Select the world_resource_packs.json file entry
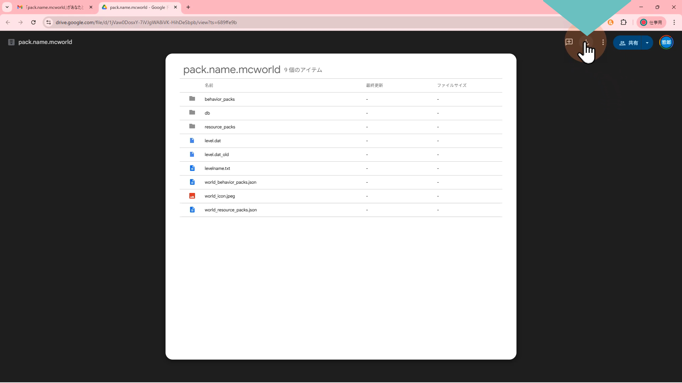This screenshot has width=682, height=383. tap(231, 210)
